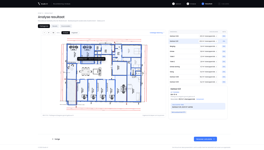Edit quantity pencil for Entree

click(216, 51)
